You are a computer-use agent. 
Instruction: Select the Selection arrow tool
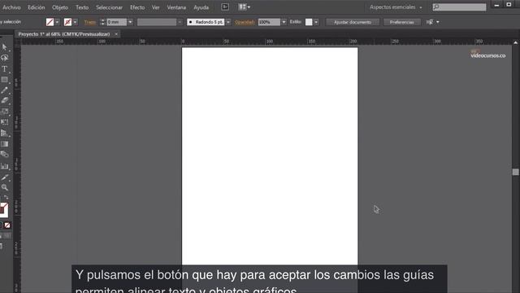point(5,47)
